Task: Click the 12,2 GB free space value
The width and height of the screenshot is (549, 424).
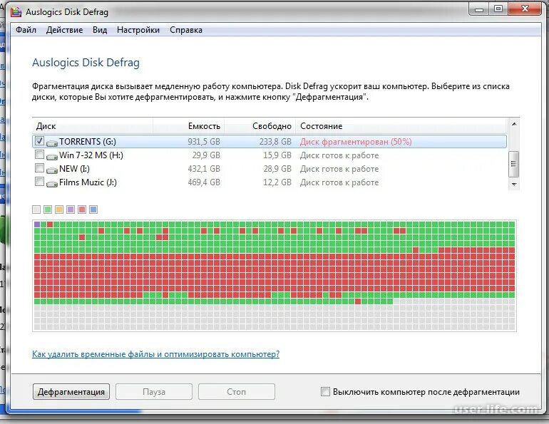Action: tap(277, 182)
